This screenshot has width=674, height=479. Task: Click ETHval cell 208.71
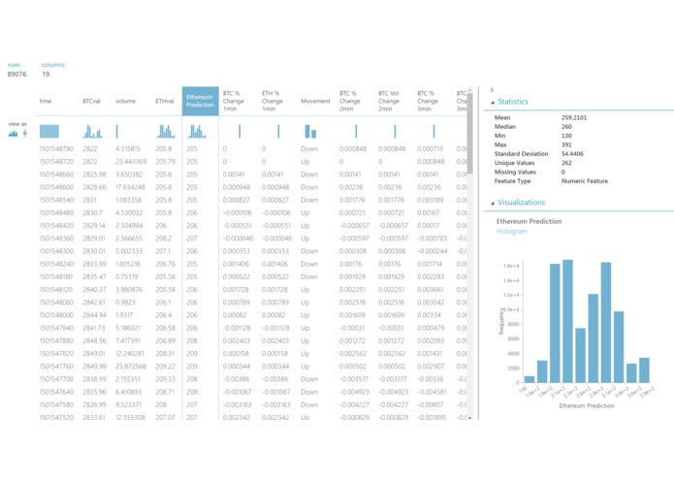(165, 392)
